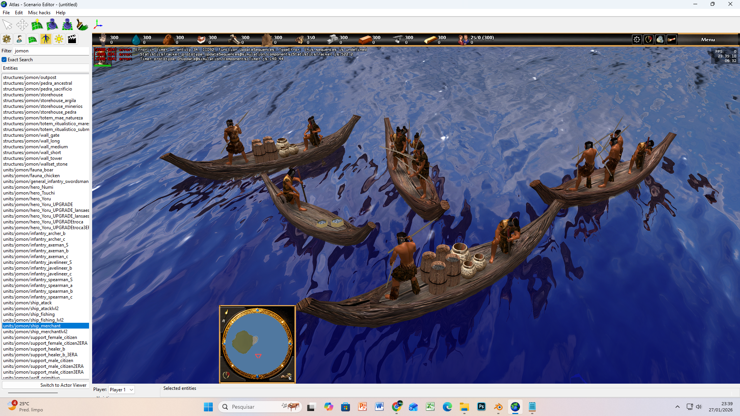This screenshot has width=740, height=416.
Task: Select the paint terrain brush tool
Action: [x=82, y=25]
